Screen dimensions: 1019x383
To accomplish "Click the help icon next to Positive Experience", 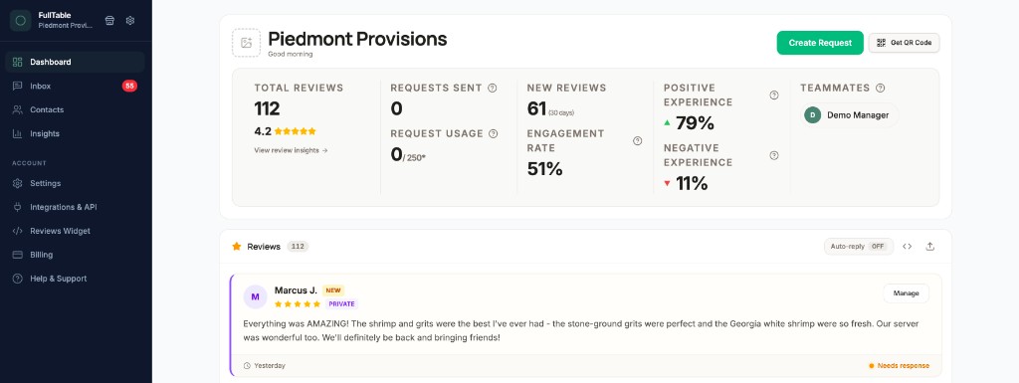I will [x=774, y=95].
